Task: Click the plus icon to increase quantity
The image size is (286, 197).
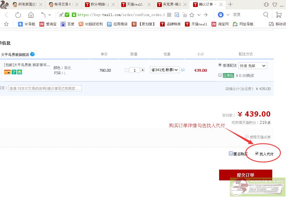Action: click(x=143, y=70)
